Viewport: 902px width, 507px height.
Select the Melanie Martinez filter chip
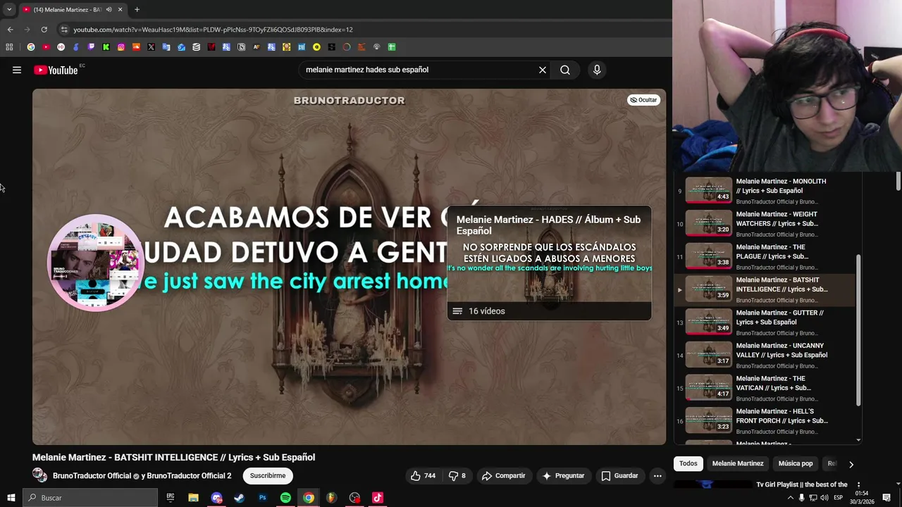coord(738,463)
